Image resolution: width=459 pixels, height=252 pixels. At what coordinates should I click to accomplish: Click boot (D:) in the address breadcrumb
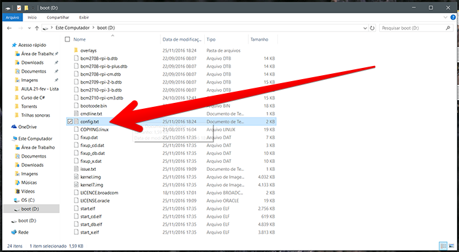(x=106, y=28)
